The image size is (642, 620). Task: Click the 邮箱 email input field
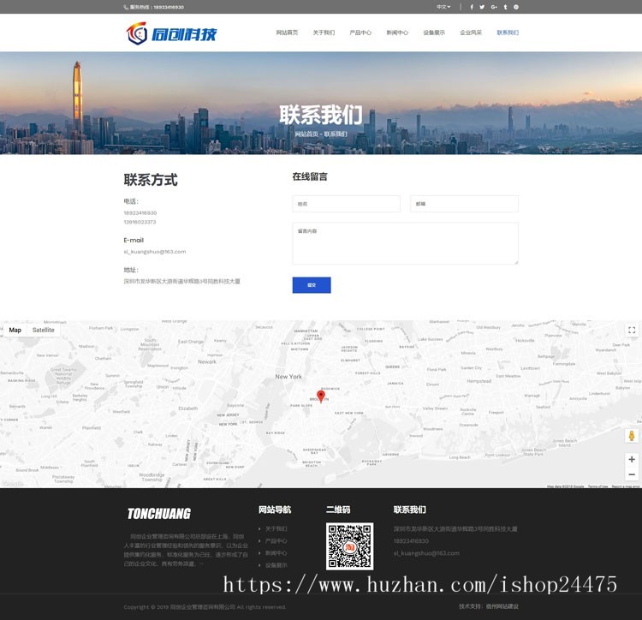click(x=464, y=204)
